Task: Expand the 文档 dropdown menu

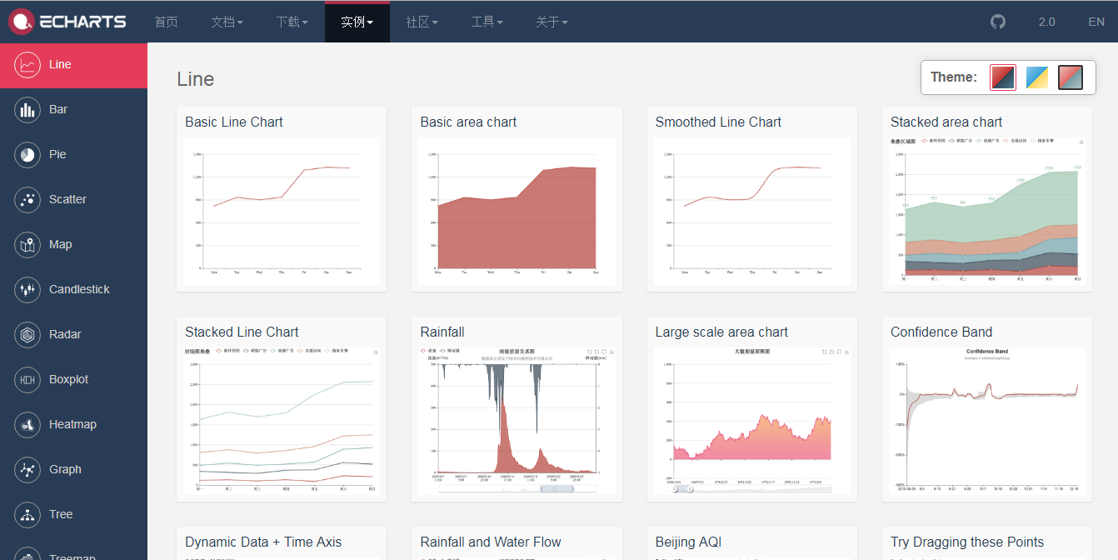Action: (227, 22)
